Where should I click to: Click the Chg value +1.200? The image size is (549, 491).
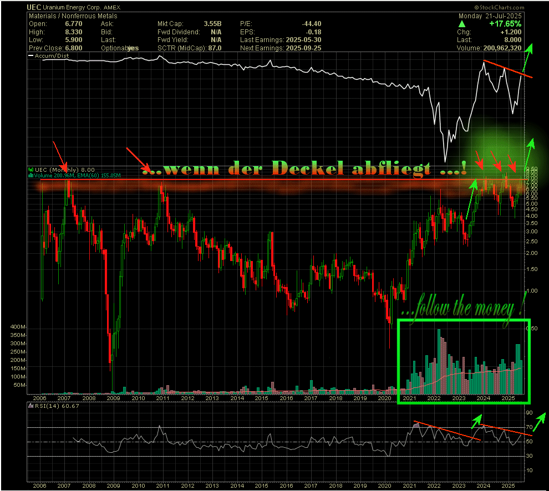(x=511, y=32)
